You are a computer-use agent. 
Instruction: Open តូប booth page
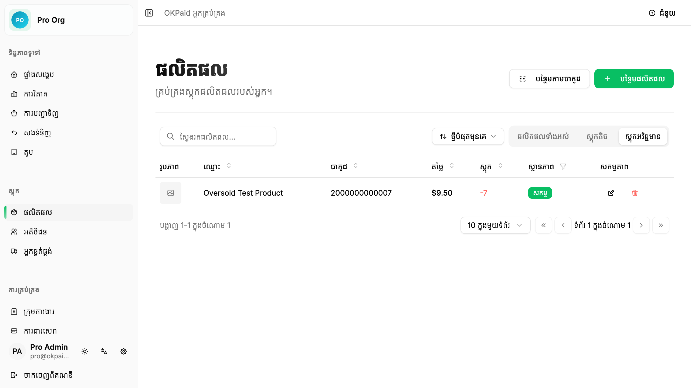click(x=69, y=152)
